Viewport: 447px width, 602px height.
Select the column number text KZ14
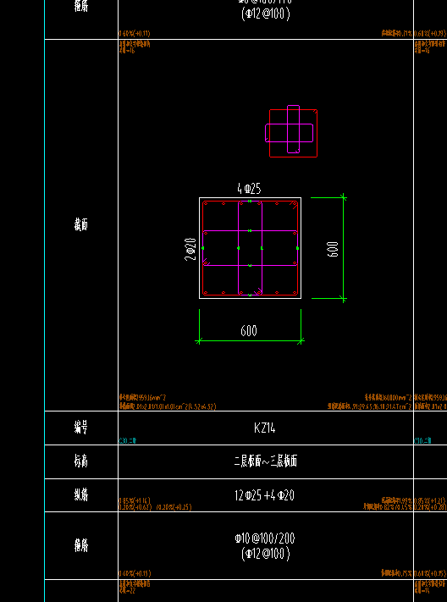265,428
